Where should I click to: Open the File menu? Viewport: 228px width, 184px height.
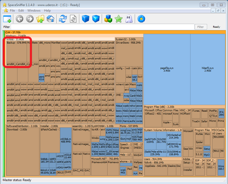pyautogui.click(x=13, y=11)
